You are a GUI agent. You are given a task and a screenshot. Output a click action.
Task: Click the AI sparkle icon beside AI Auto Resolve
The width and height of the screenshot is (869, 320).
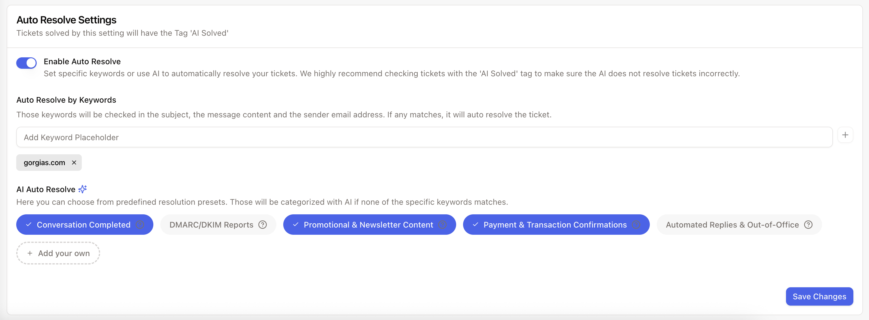(83, 189)
